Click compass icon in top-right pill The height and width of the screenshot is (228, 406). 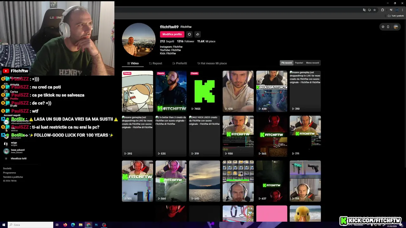point(383,27)
